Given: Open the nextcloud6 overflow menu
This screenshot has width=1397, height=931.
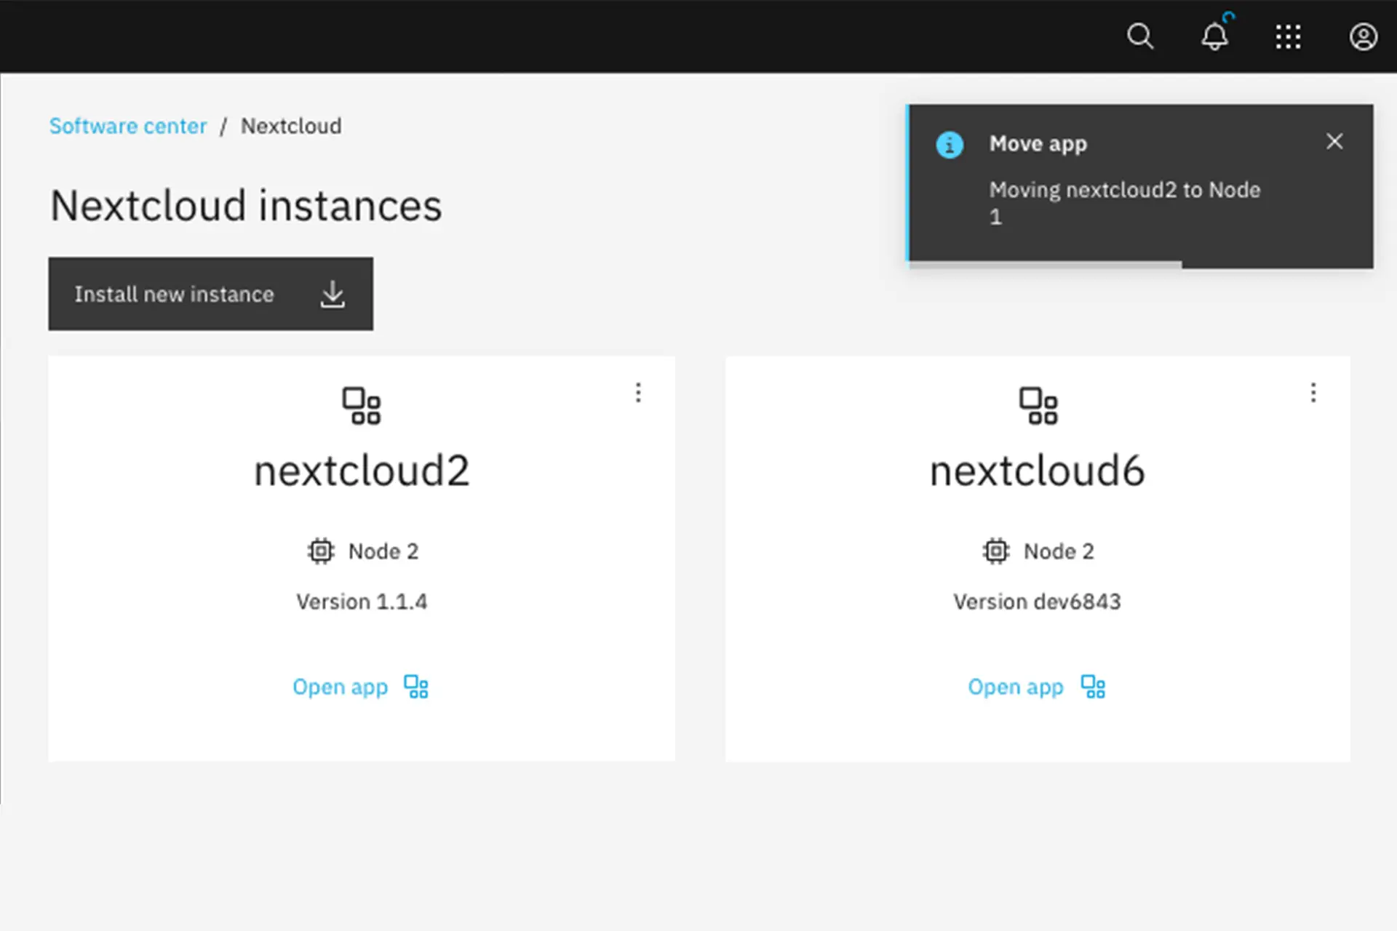Looking at the screenshot, I should 1313,393.
